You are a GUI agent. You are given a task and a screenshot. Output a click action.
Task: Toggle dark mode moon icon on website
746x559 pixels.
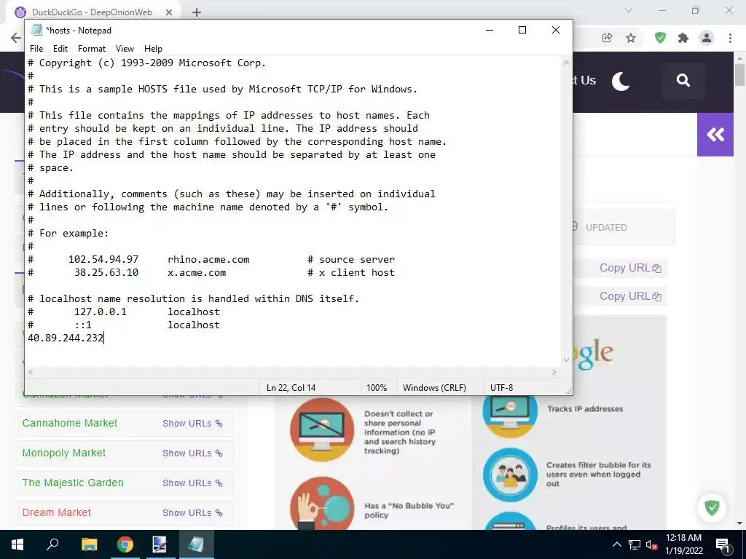pyautogui.click(x=621, y=82)
